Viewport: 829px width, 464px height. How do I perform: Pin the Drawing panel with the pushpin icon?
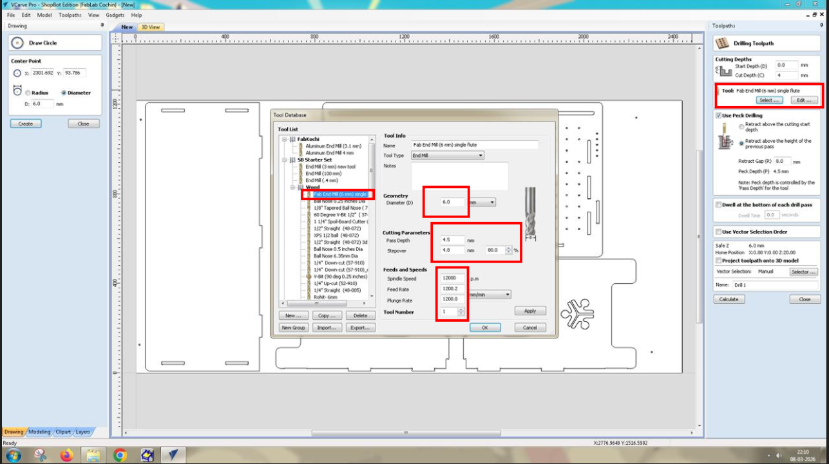click(102, 25)
